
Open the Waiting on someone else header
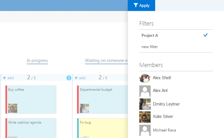[106, 60]
